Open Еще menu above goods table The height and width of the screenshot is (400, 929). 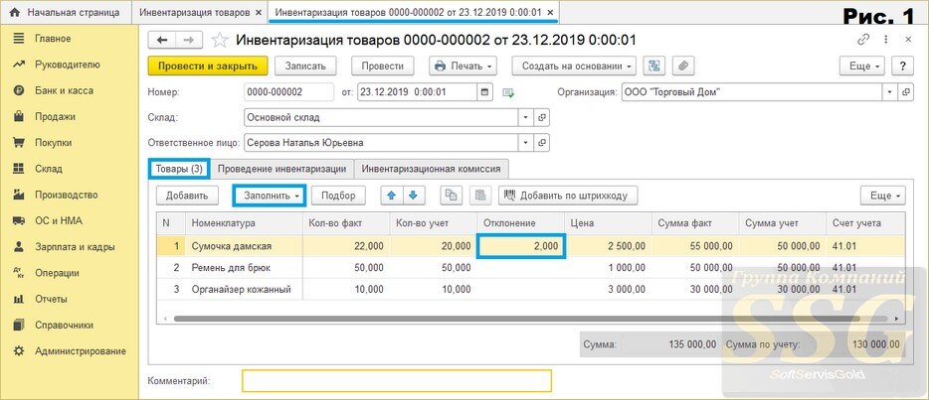click(883, 196)
